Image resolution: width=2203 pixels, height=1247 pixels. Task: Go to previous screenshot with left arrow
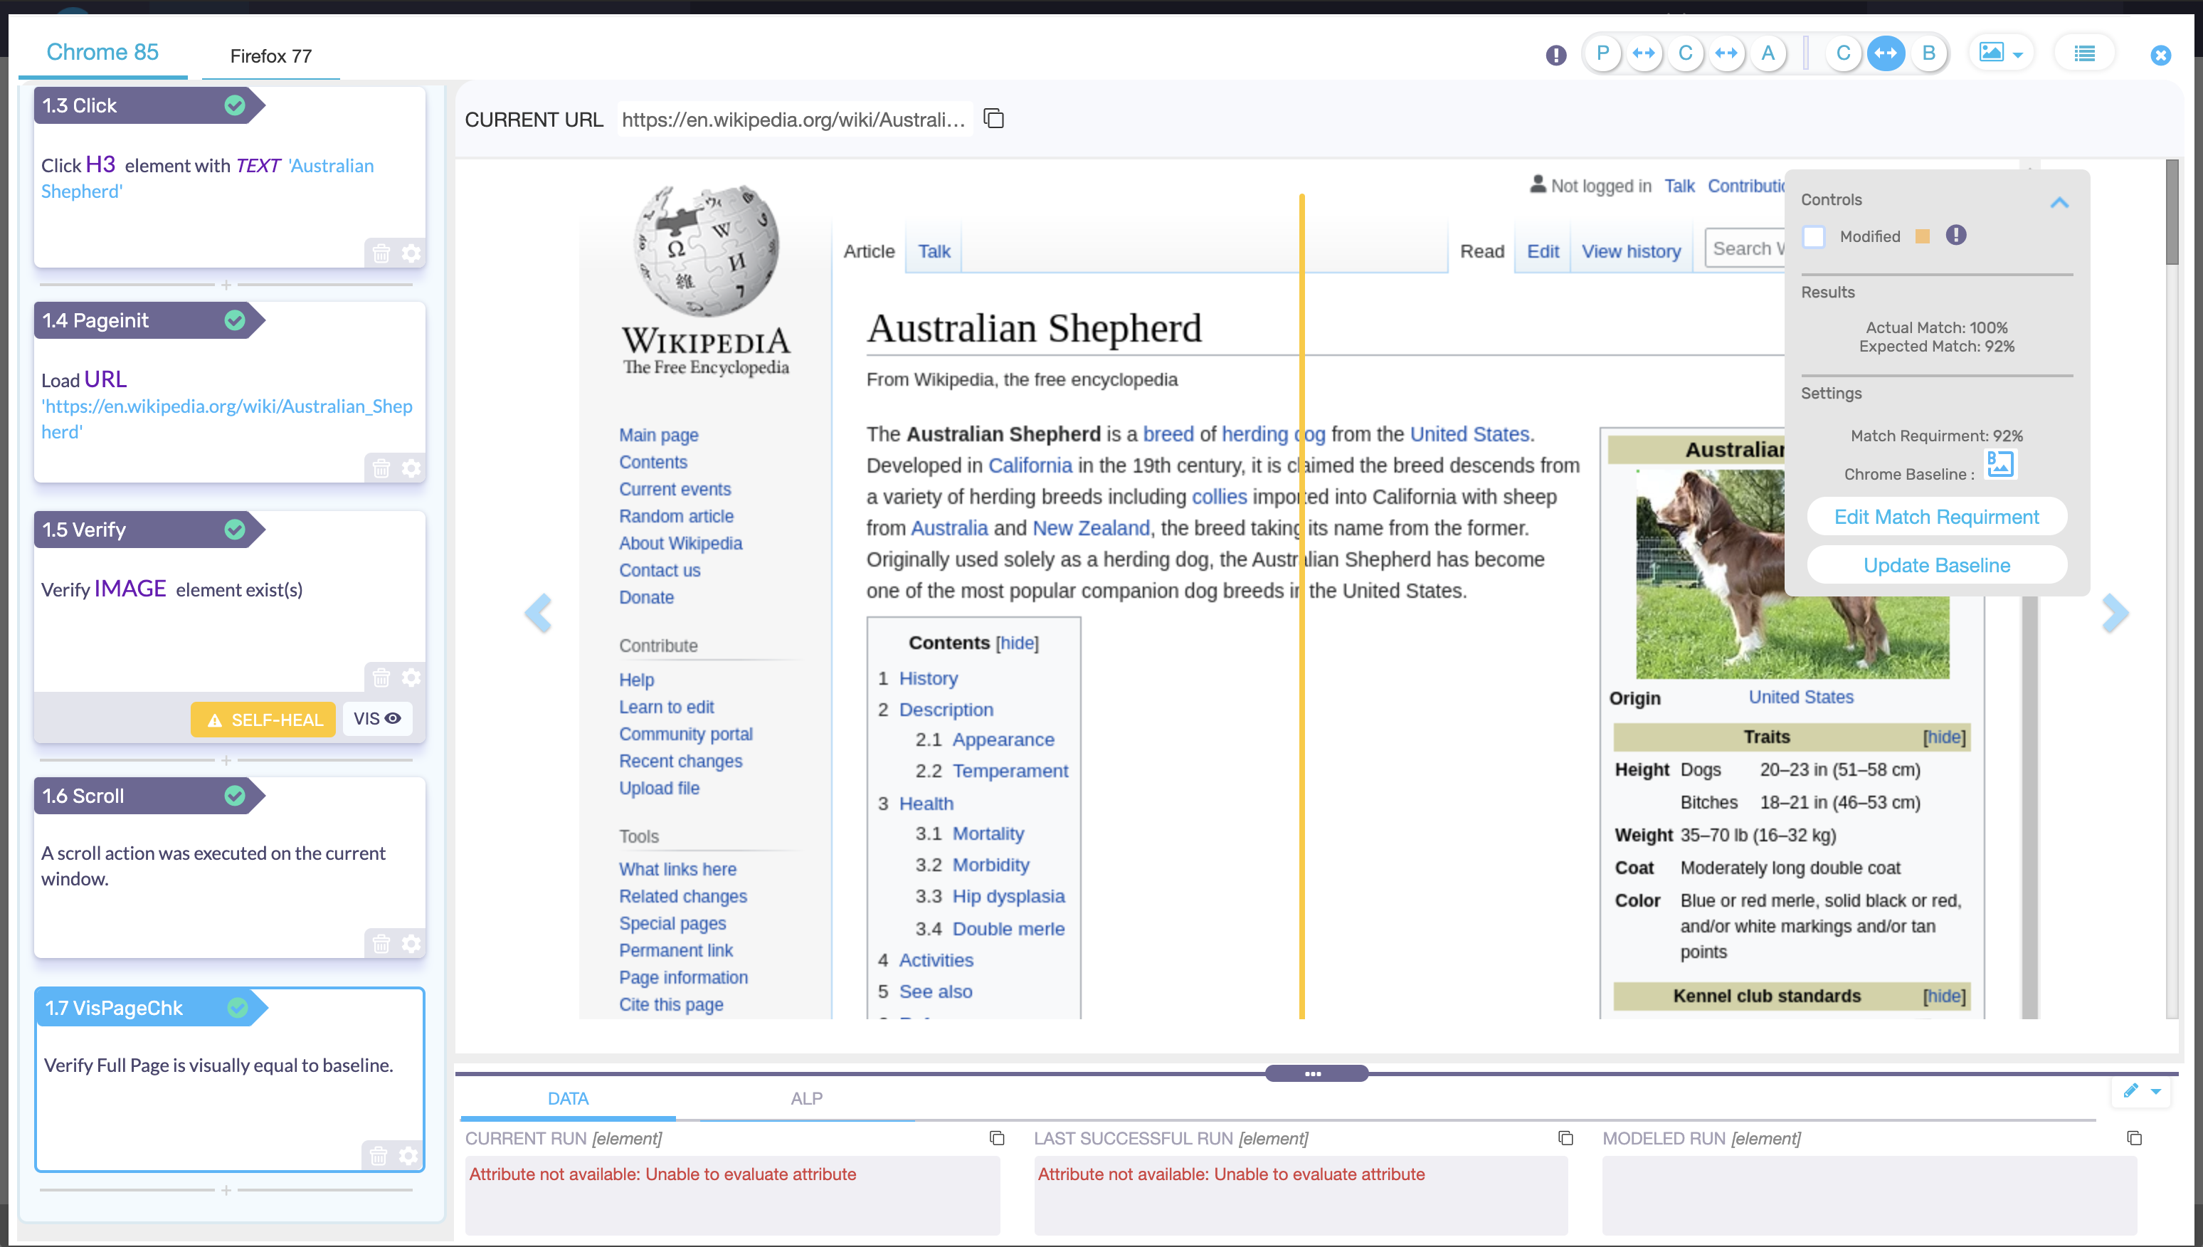click(x=538, y=614)
